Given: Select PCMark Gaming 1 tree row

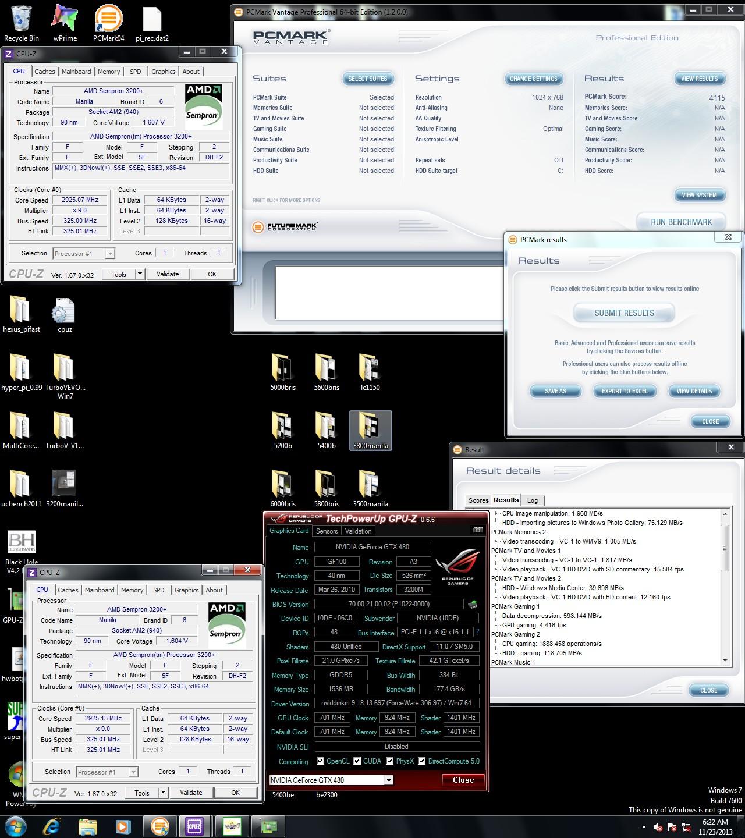Looking at the screenshot, I should pyautogui.click(x=516, y=606).
